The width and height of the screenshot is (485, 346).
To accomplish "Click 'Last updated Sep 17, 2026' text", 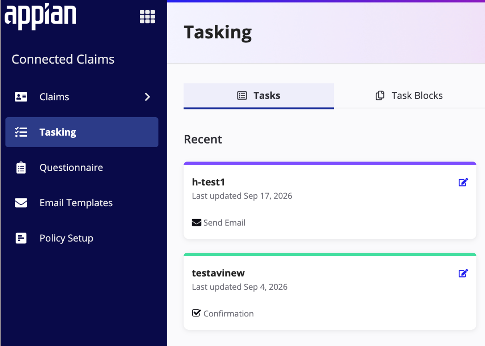I will pos(242,196).
